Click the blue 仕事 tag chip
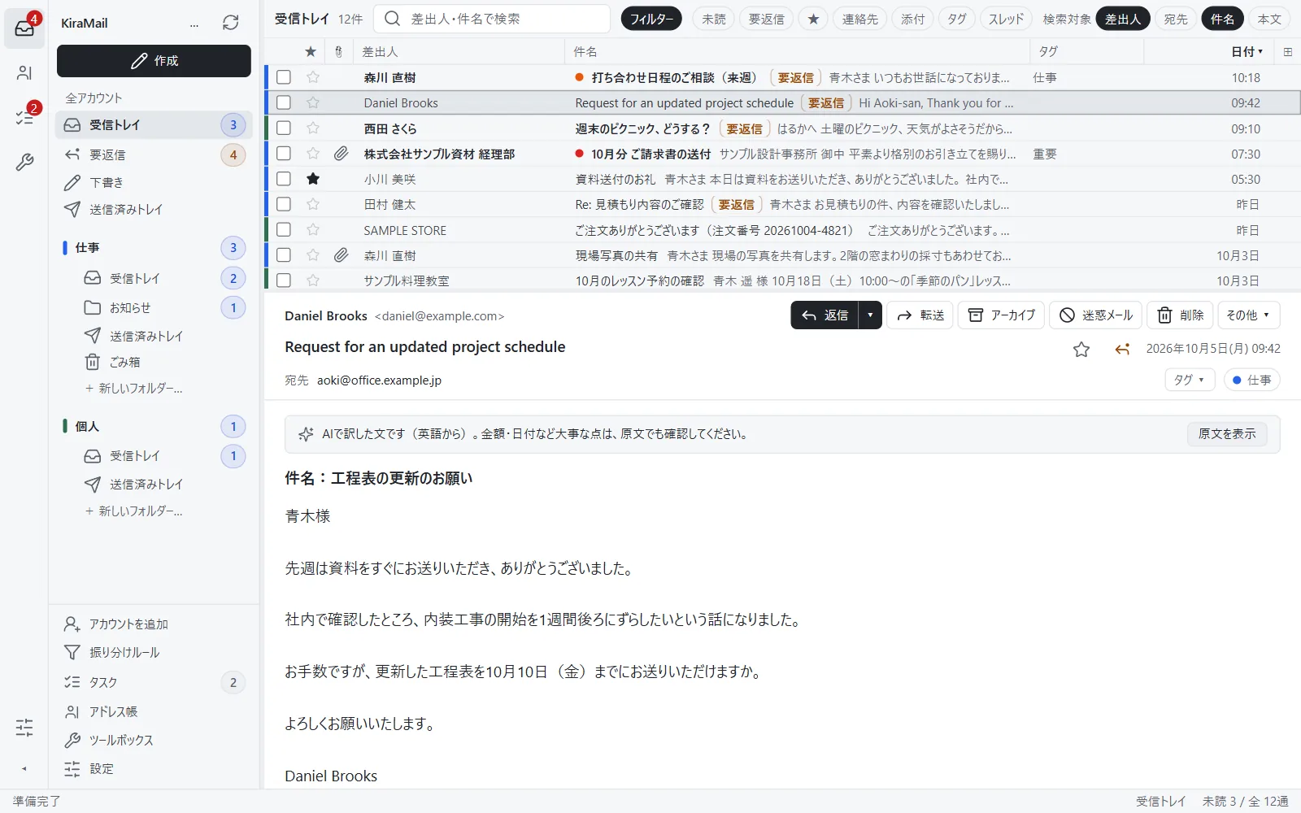The image size is (1301, 813). (x=1251, y=380)
